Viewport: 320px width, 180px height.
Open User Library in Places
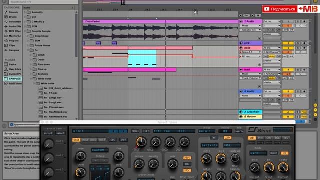coord(12,69)
